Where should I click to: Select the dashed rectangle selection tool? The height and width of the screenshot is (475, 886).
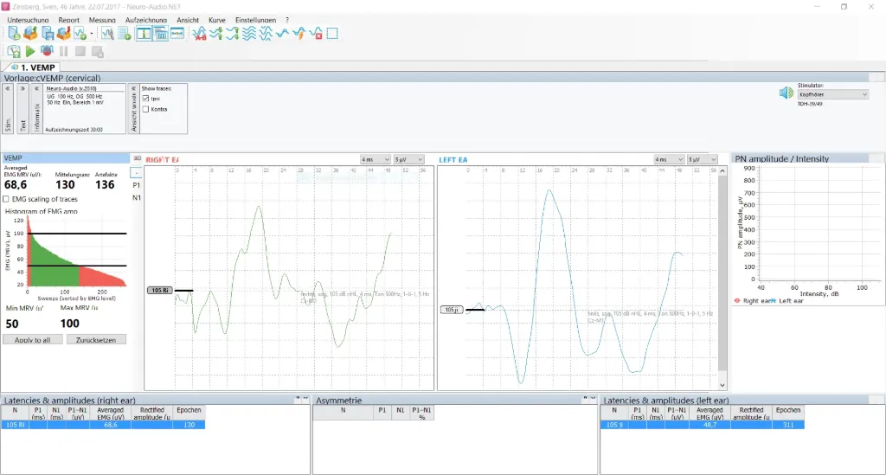[332, 34]
